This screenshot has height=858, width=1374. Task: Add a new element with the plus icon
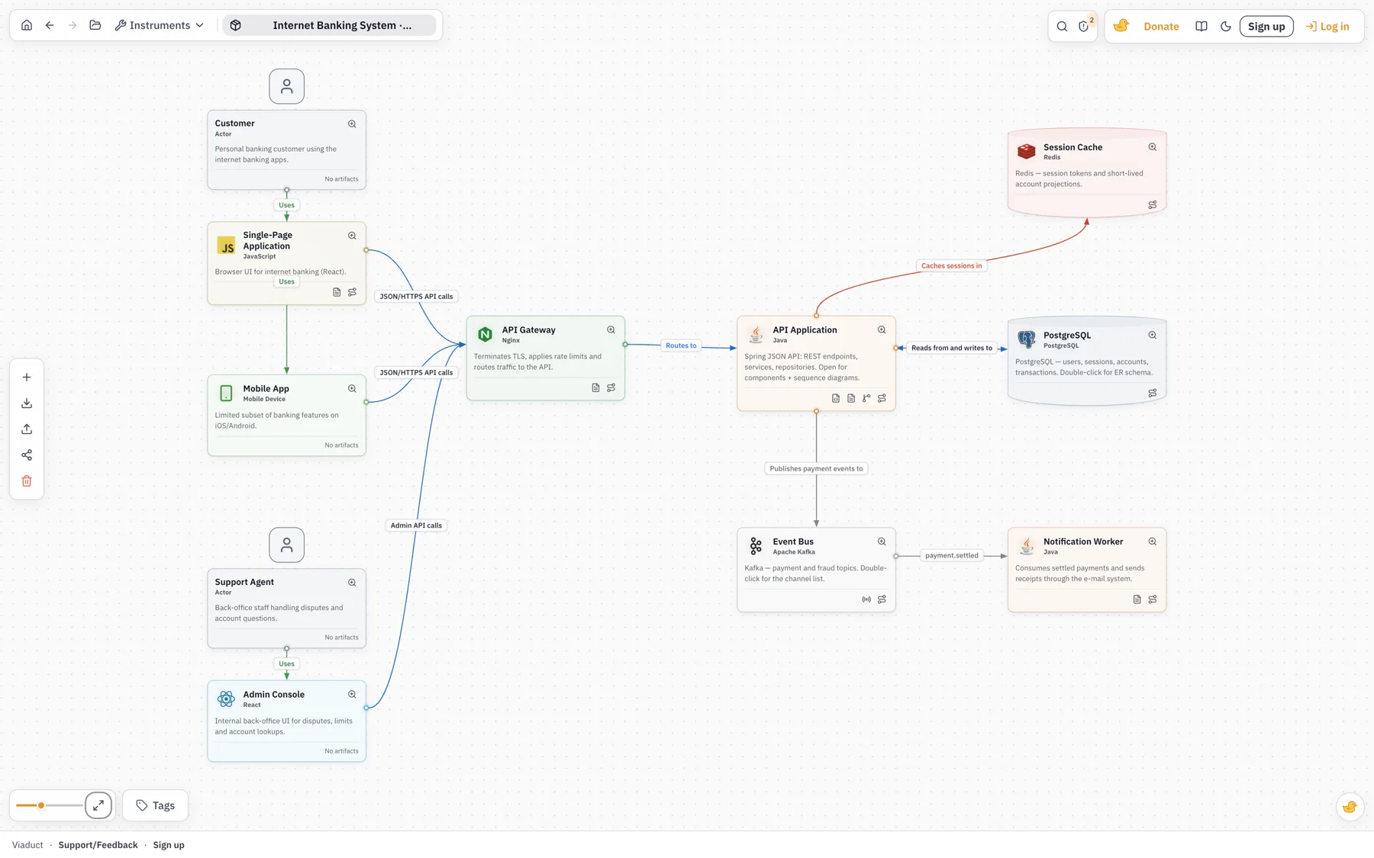[x=27, y=378]
